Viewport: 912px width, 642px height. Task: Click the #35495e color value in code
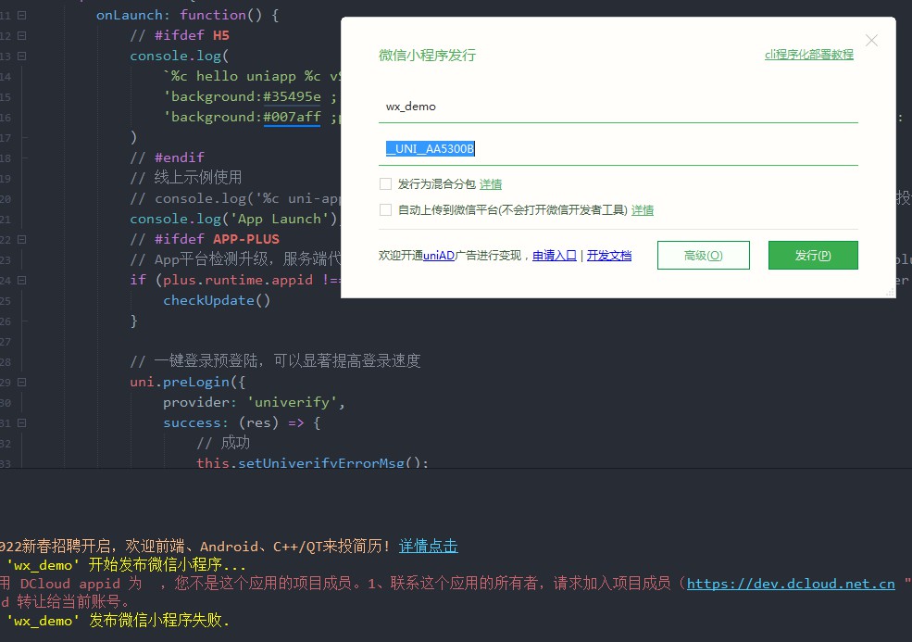pos(292,96)
